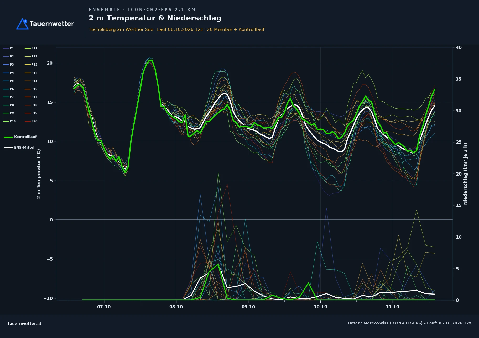Click the 2 m Temperatur left axis label
This screenshot has height=338, width=479.
click(39, 174)
